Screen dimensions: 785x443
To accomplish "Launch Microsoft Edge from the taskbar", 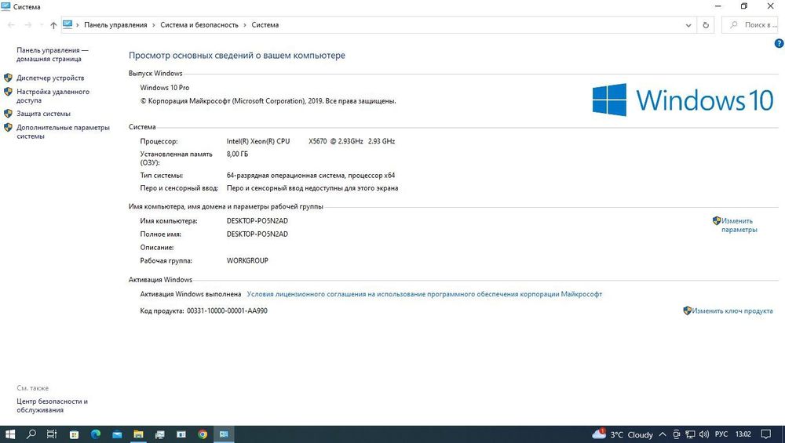I will coord(96,434).
